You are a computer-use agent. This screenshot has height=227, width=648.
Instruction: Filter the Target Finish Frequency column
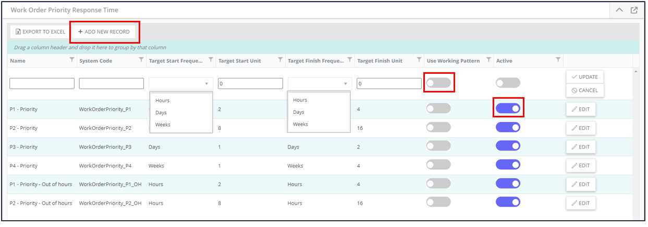349,60
